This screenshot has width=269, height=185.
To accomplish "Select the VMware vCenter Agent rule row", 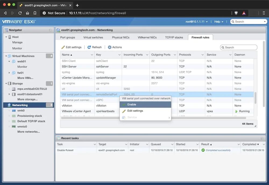I will point(157,111).
